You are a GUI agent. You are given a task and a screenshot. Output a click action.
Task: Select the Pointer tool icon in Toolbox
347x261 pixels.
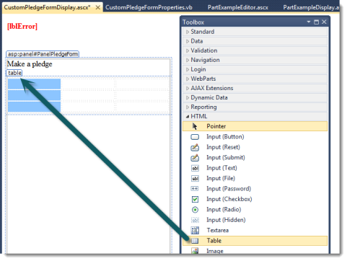[195, 126]
